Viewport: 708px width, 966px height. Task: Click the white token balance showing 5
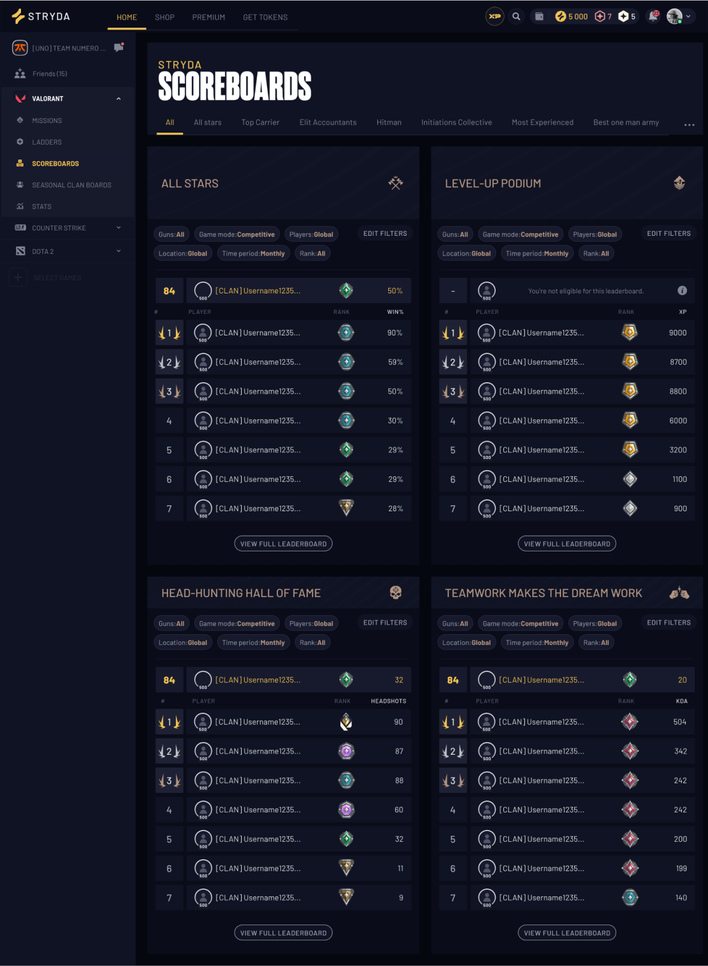627,16
